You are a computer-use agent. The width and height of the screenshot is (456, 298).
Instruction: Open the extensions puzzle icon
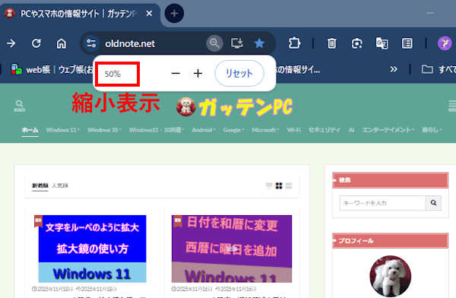coord(294,43)
